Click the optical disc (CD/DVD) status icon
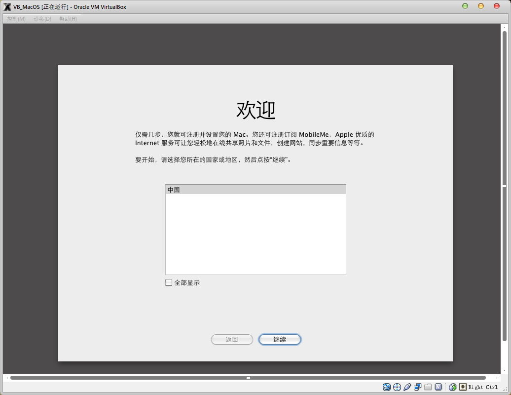 click(397, 387)
